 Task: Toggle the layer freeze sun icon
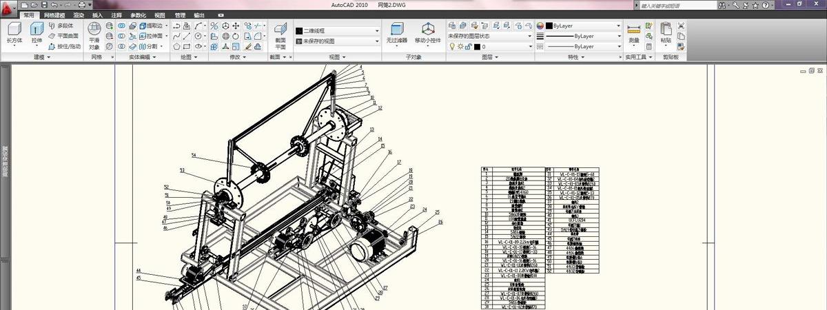click(x=460, y=47)
